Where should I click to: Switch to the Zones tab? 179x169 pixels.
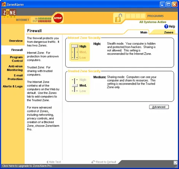coord(169,32)
